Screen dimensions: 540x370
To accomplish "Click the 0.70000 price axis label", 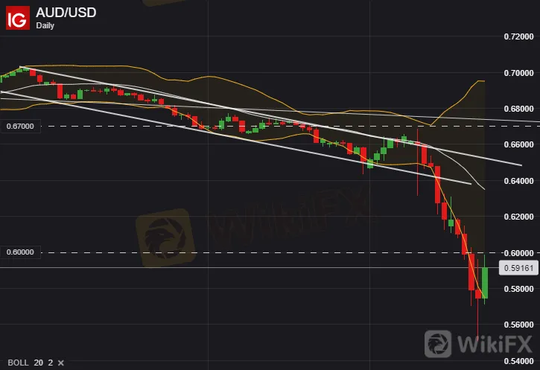I will click(x=518, y=73).
